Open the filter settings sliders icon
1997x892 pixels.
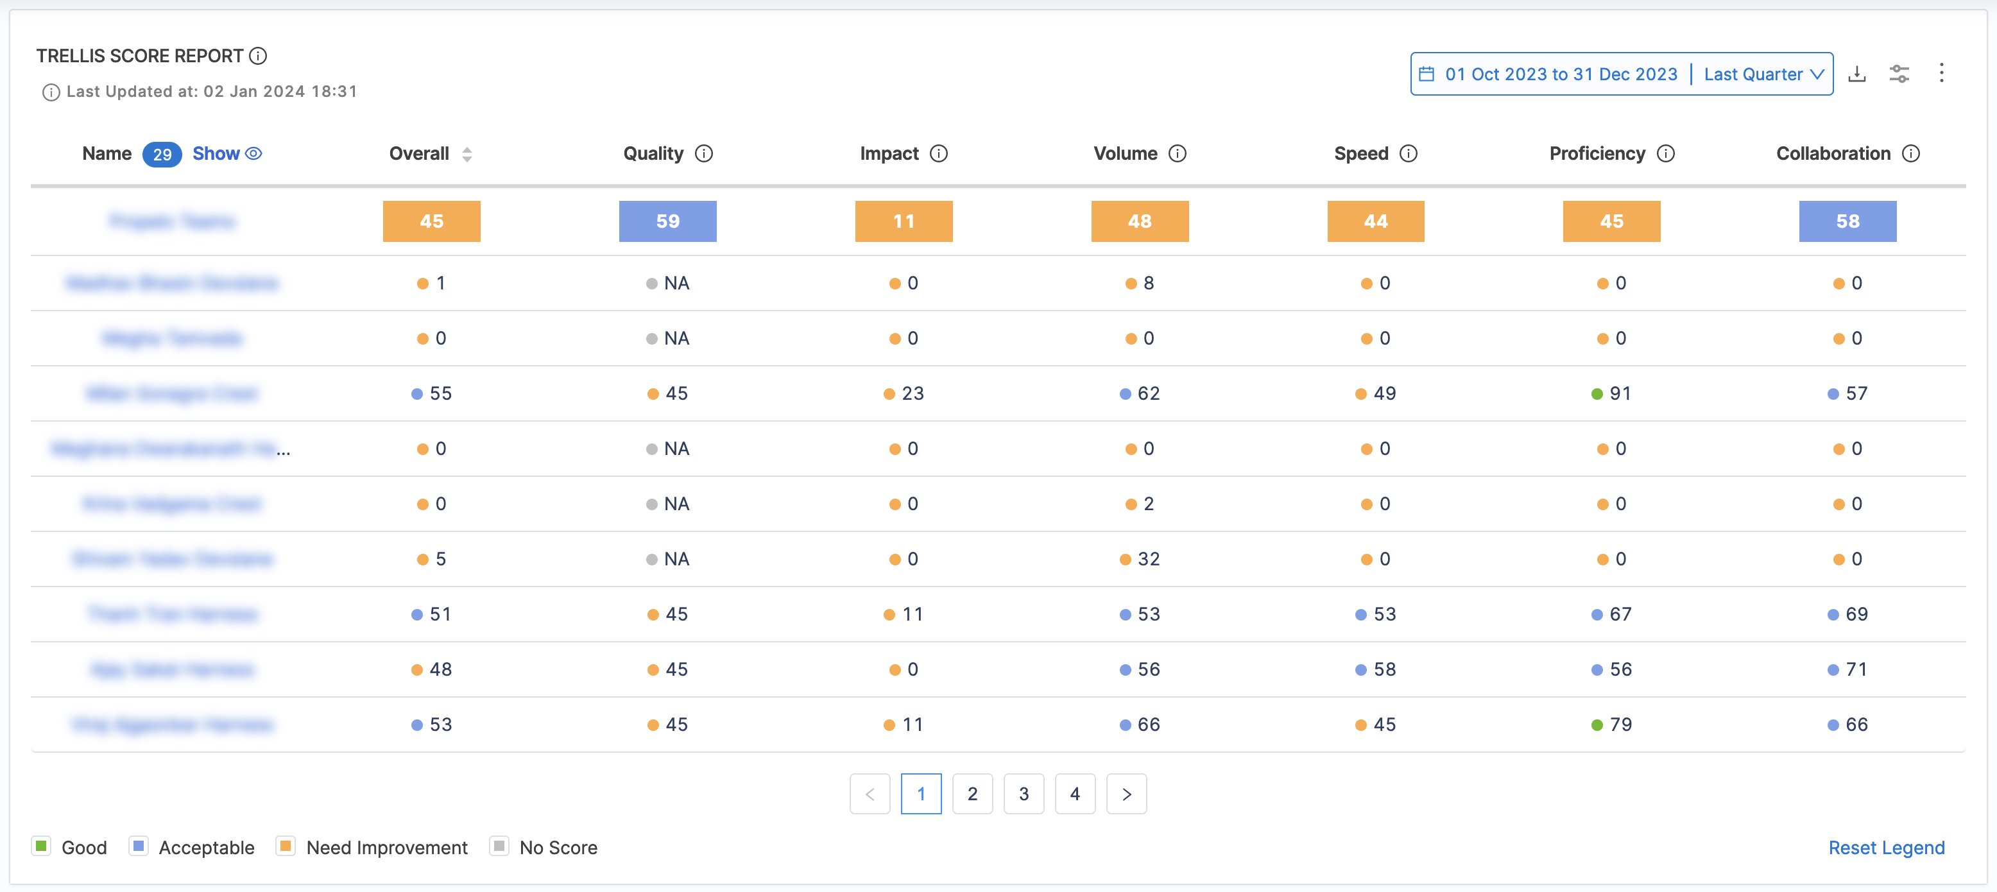[1899, 74]
